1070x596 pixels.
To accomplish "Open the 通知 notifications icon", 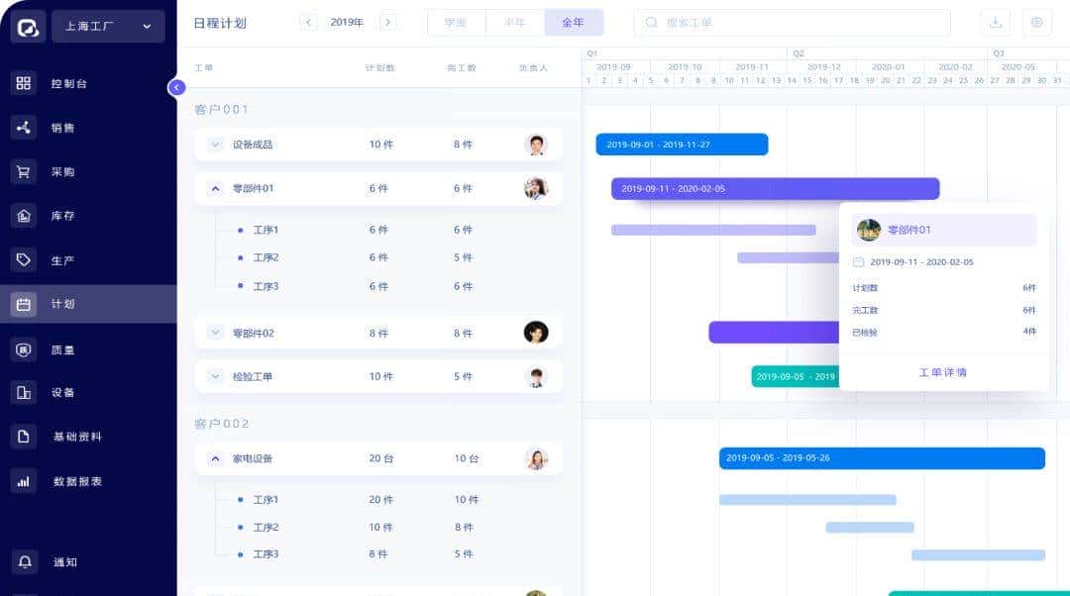I will tap(22, 561).
